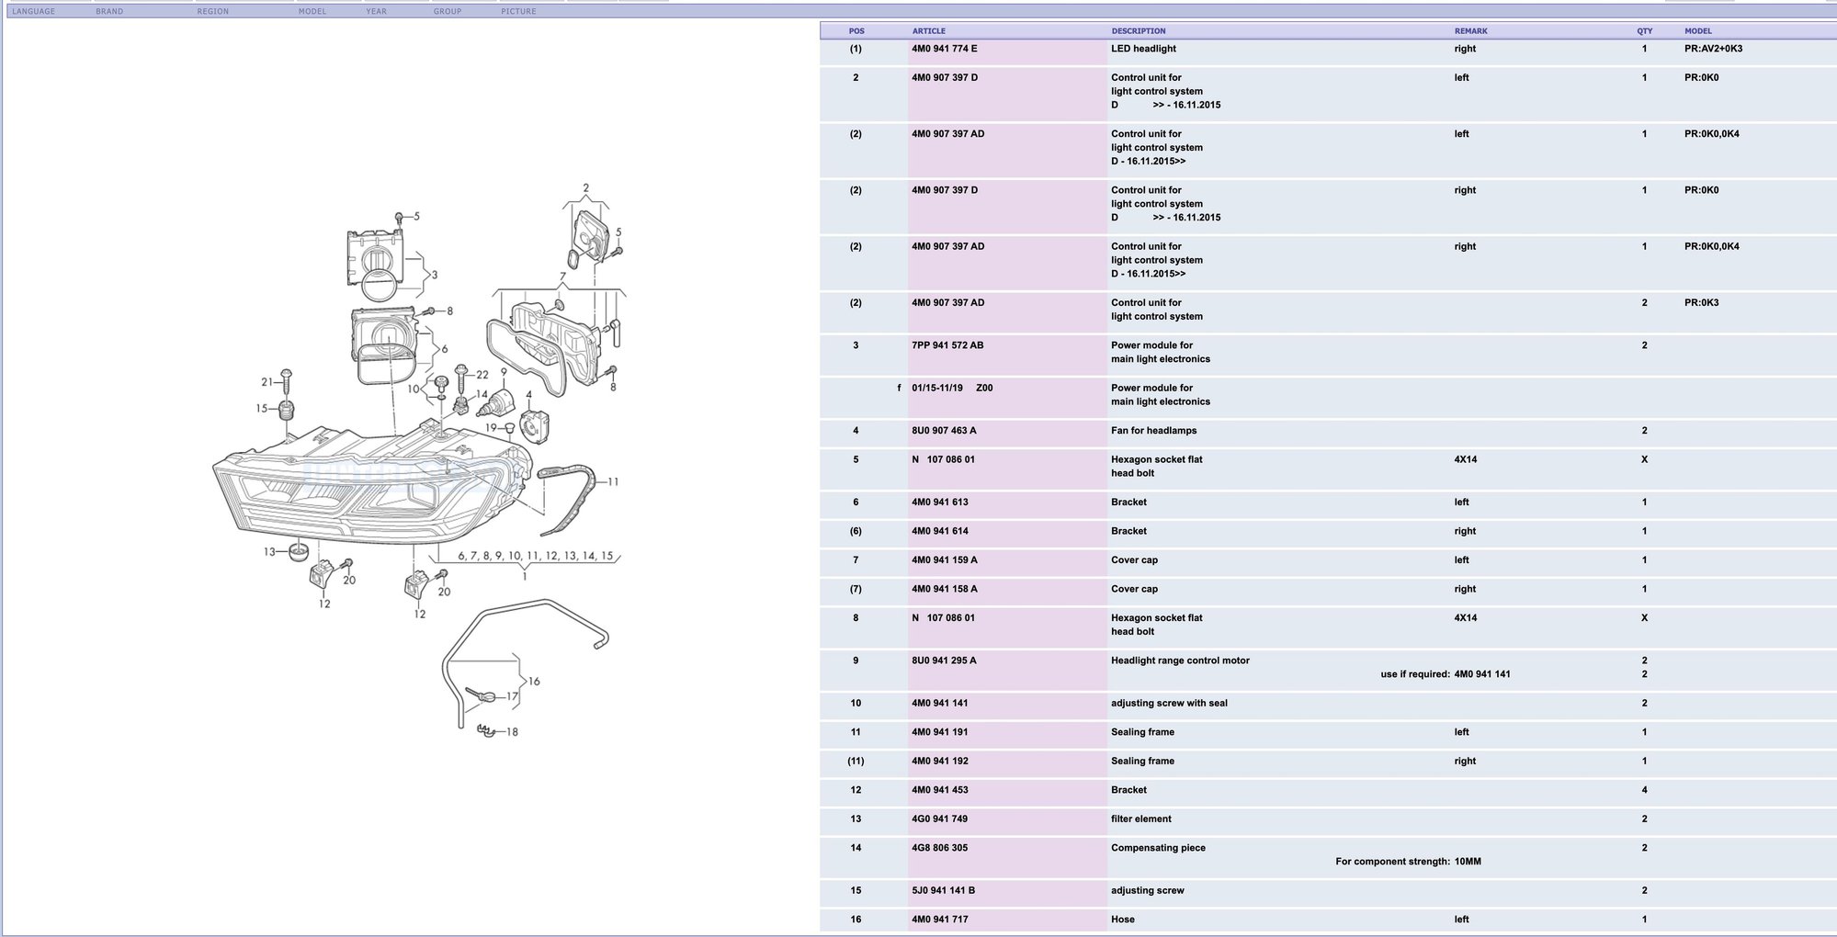The width and height of the screenshot is (1837, 937).
Task: Select the filter element table row
Action: [1140, 819]
